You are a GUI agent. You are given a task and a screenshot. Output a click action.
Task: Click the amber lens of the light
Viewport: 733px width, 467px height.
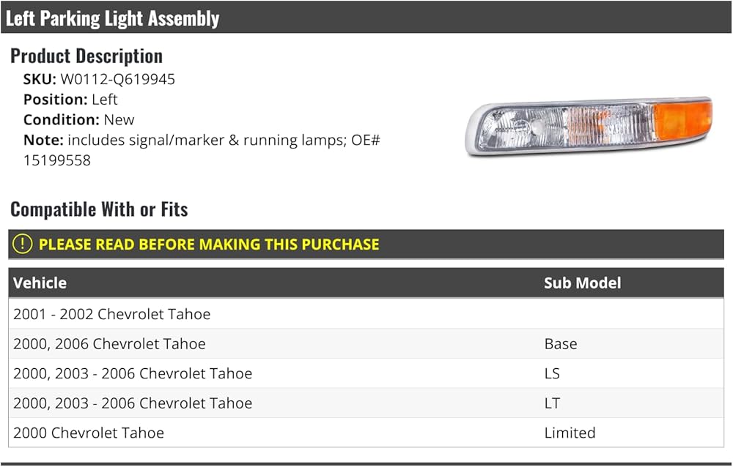[682, 121]
